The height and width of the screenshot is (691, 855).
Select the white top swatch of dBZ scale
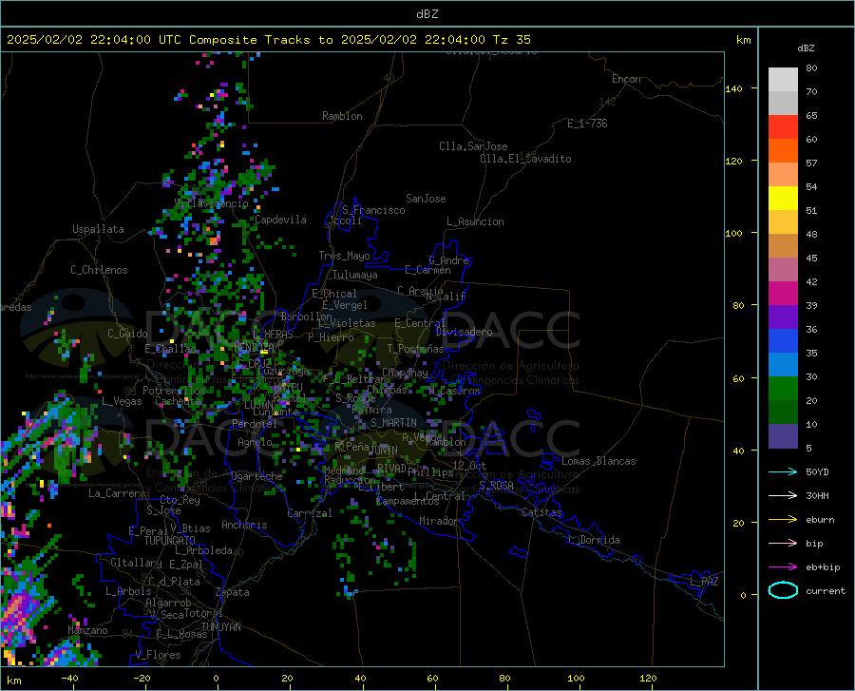point(783,80)
